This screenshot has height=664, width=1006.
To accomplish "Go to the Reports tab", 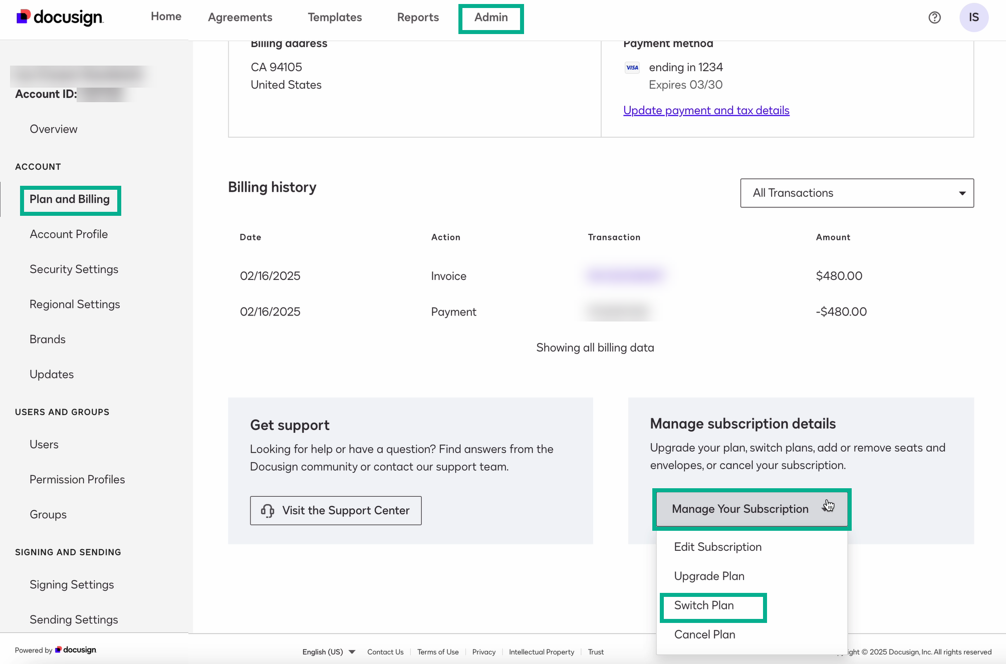I will pos(417,17).
